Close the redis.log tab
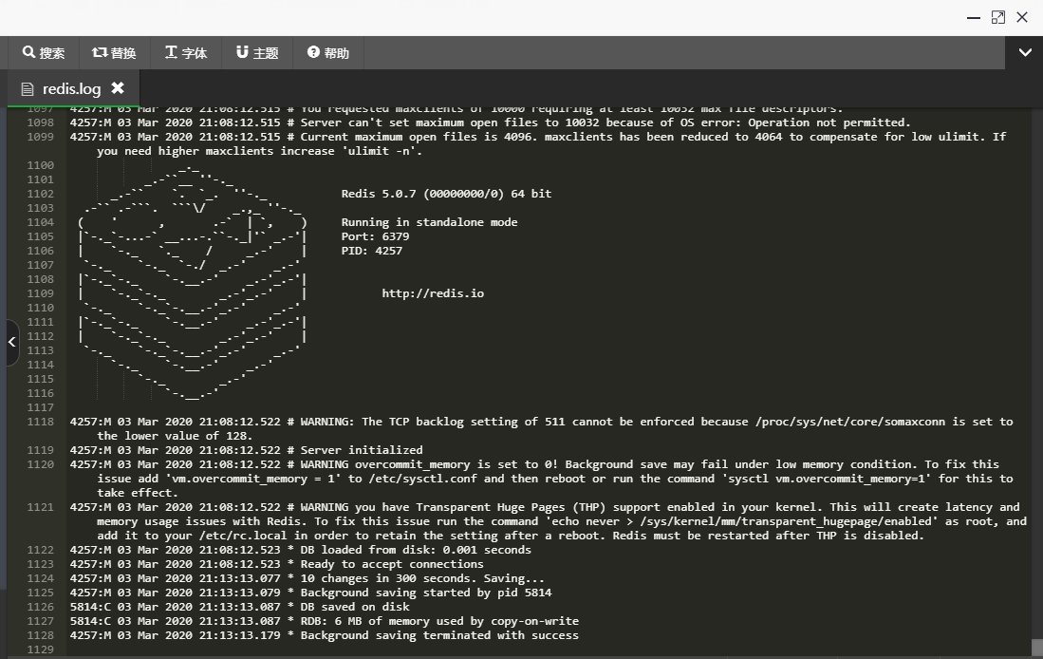1043x659 pixels. [118, 88]
